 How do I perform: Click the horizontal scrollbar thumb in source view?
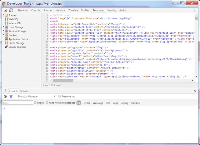coord(63,80)
